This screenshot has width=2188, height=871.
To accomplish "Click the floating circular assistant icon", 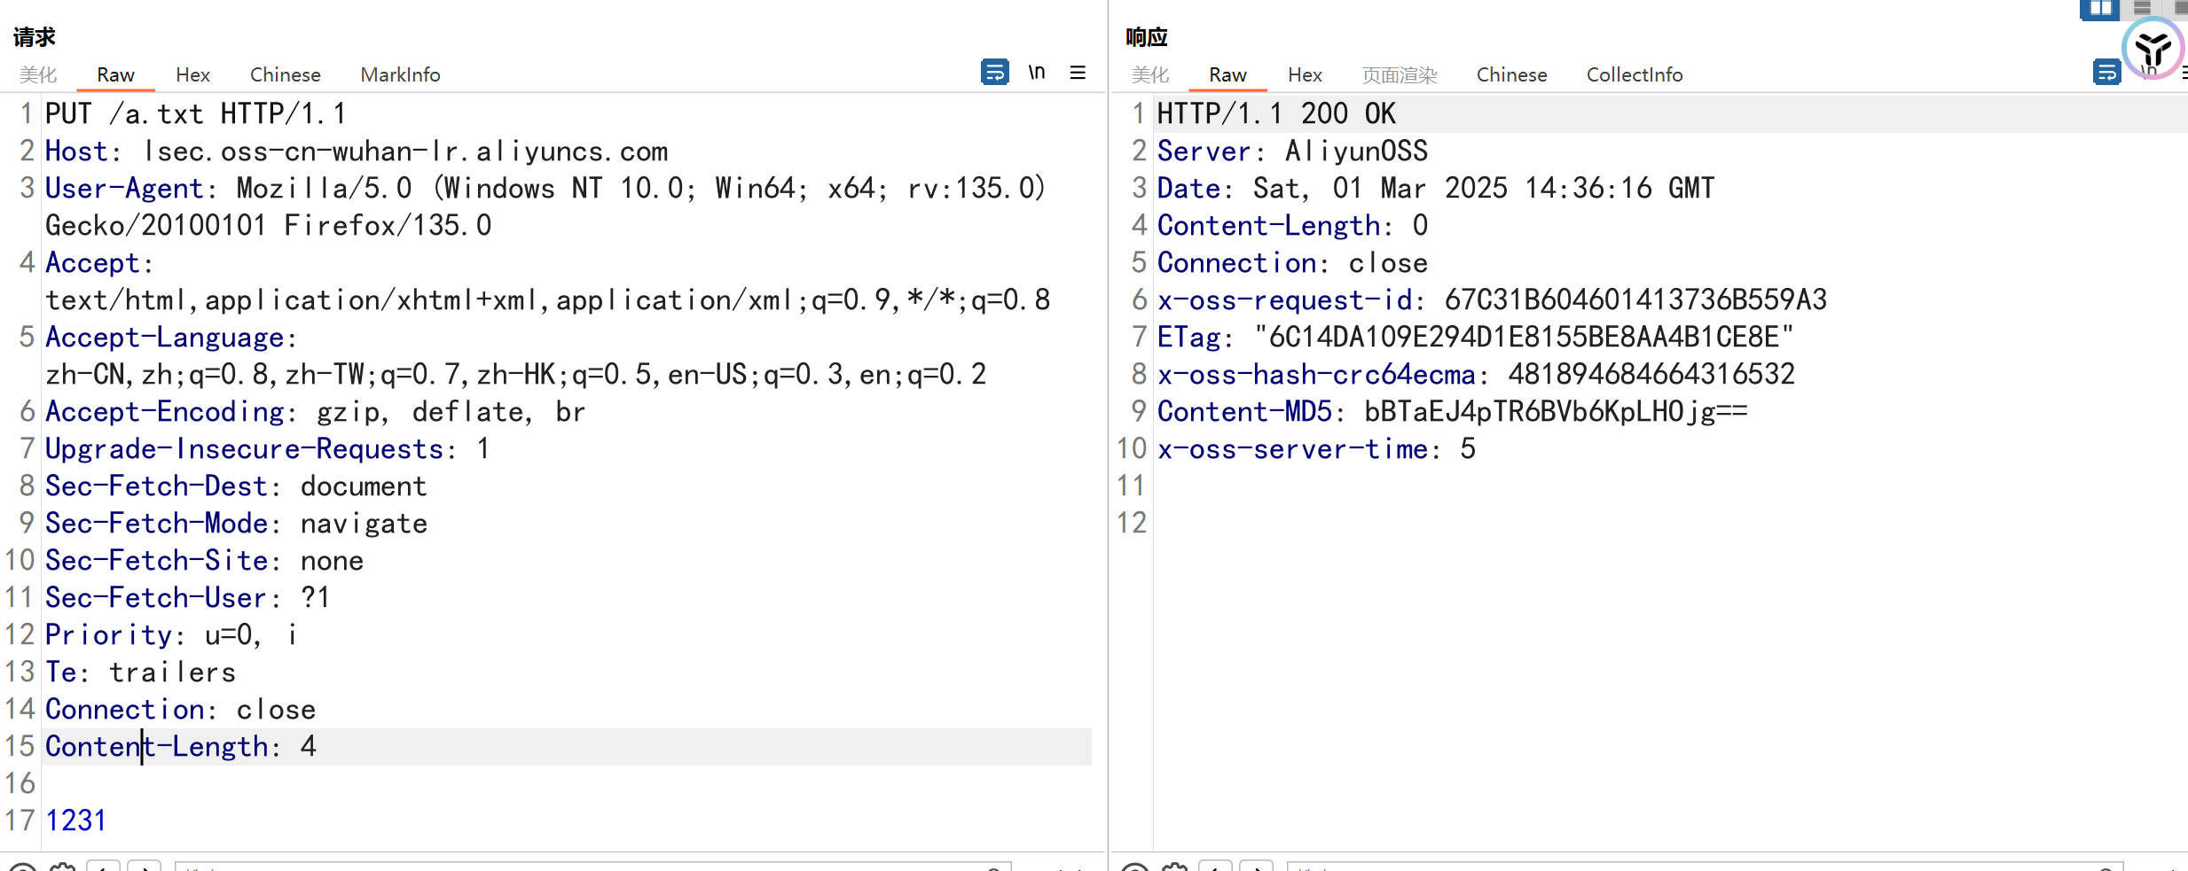I will tap(2153, 48).
